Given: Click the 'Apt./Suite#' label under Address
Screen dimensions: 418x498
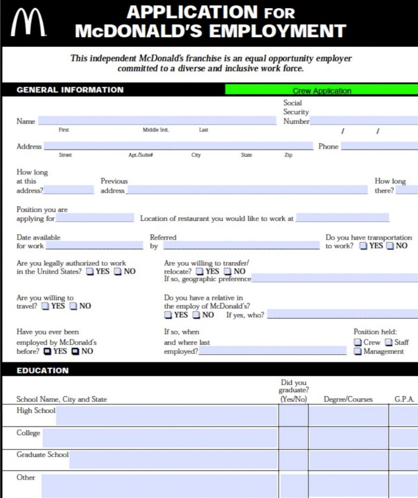Looking at the screenshot, I should click(x=141, y=155).
